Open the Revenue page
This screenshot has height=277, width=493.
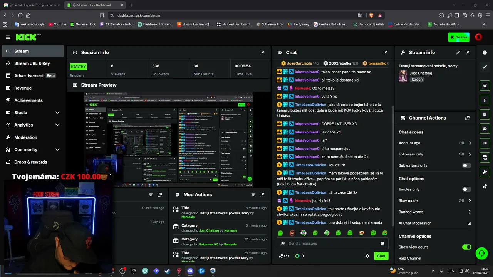33,88
